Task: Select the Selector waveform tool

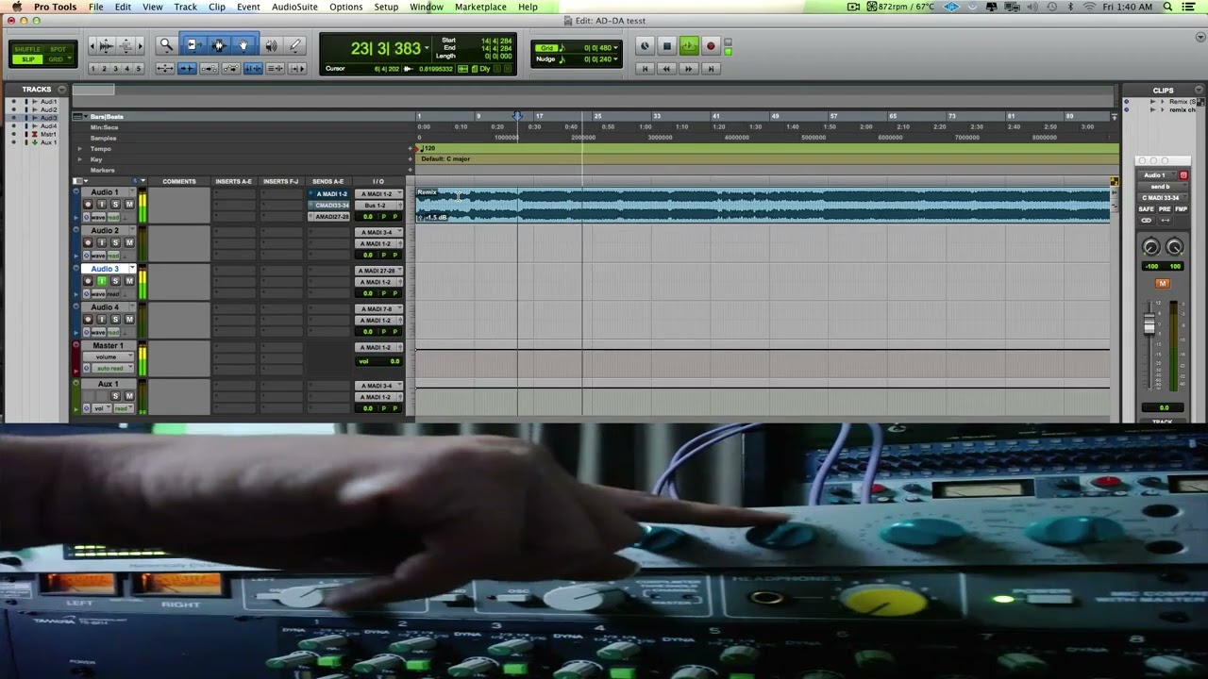Action: coord(219,45)
